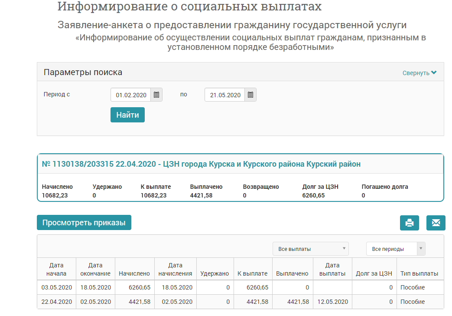Collapse search parameters with Свернуть
452x316 pixels.
point(419,73)
